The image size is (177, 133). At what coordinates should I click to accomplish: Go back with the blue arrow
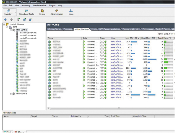5,20
